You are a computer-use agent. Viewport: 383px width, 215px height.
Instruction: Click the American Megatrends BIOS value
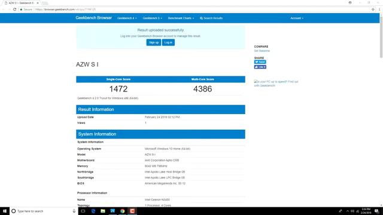[x=165, y=183]
